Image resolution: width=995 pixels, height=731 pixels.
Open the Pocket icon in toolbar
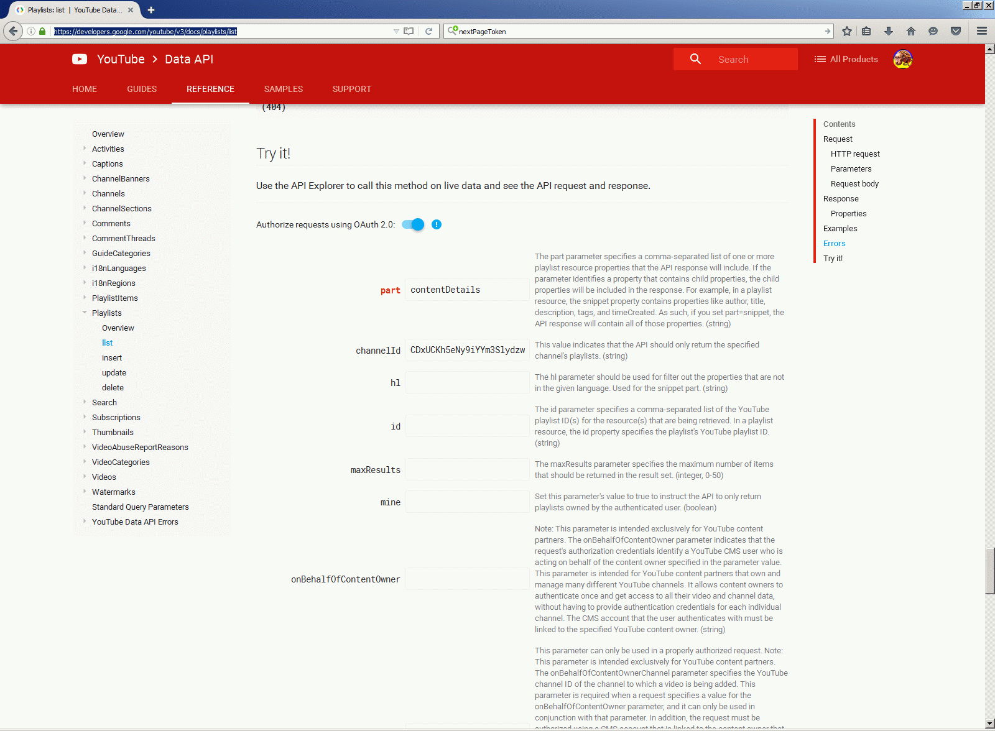956,31
